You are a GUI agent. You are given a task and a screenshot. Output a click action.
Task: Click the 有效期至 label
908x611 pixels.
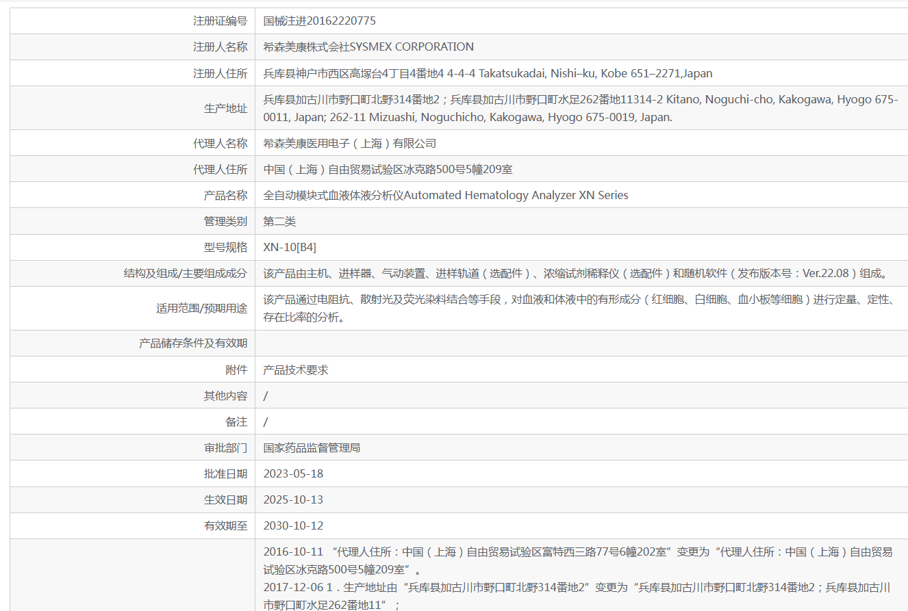pyautogui.click(x=225, y=525)
